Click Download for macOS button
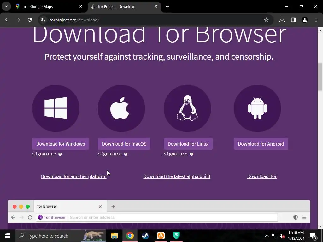Viewport: 323px width, 242px height. point(124,144)
